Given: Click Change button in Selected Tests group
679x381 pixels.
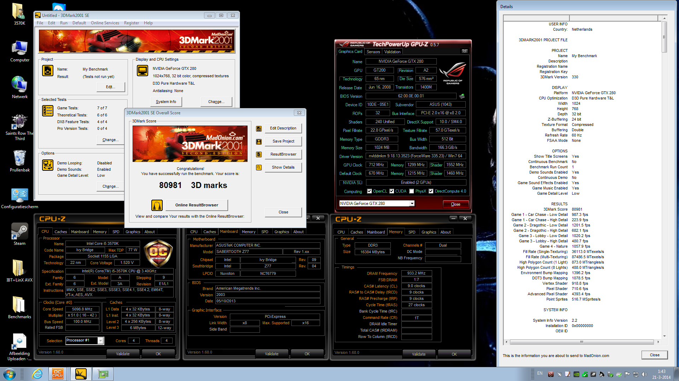Looking at the screenshot, I should (x=110, y=140).
